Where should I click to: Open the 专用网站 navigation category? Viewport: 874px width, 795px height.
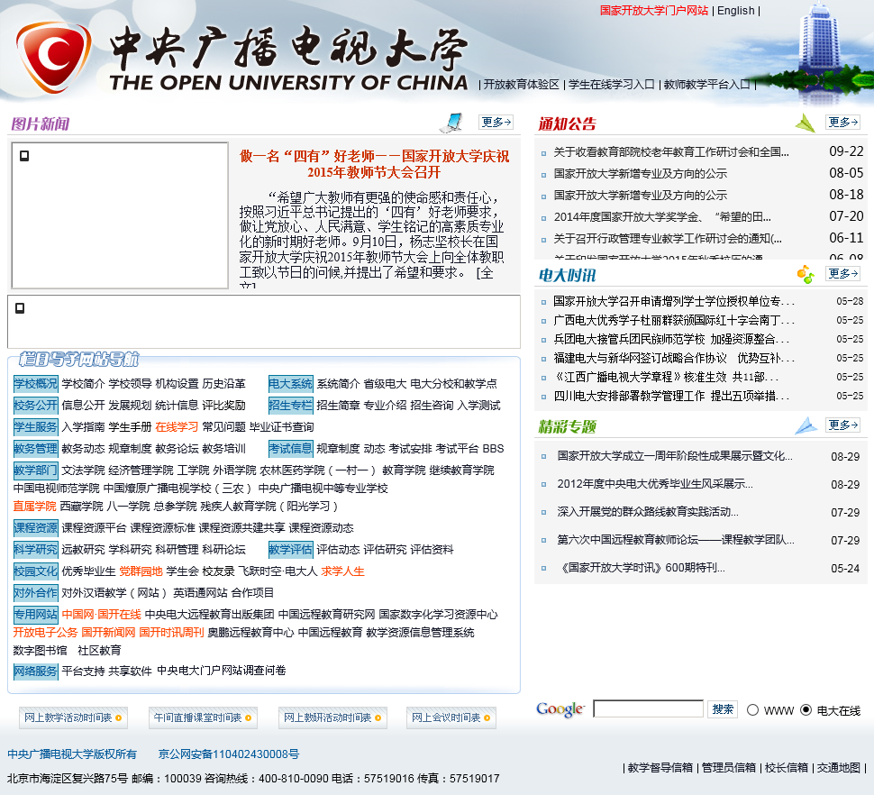tap(36, 615)
